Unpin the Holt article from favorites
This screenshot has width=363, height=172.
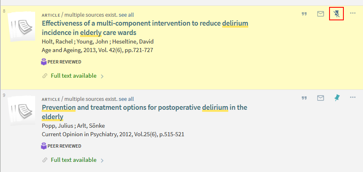(336, 14)
